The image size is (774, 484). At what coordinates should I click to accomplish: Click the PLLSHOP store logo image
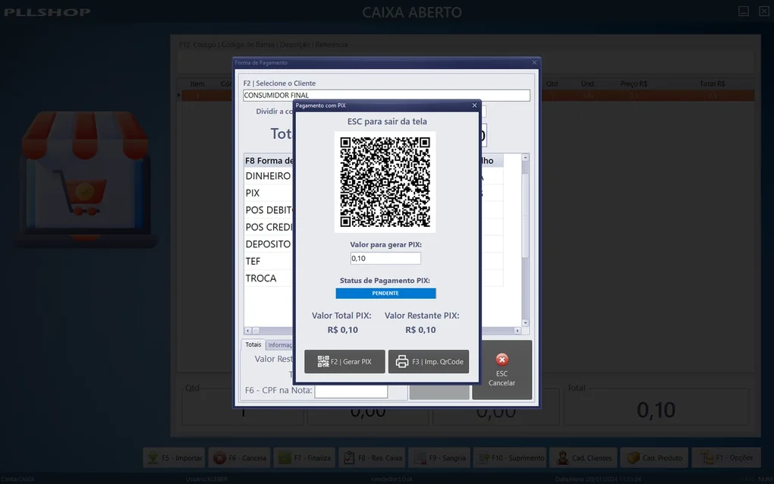85,178
